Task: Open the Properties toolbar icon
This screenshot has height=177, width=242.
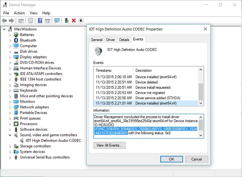Action: coord(30,21)
